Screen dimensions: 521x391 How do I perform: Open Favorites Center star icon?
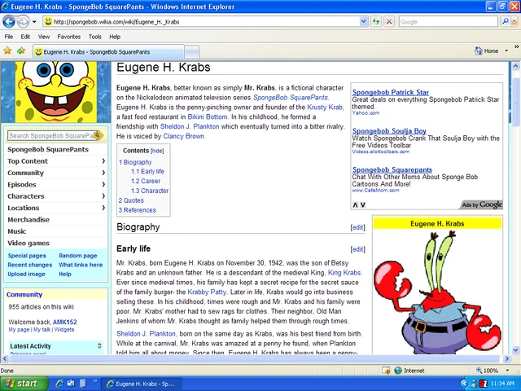7,51
